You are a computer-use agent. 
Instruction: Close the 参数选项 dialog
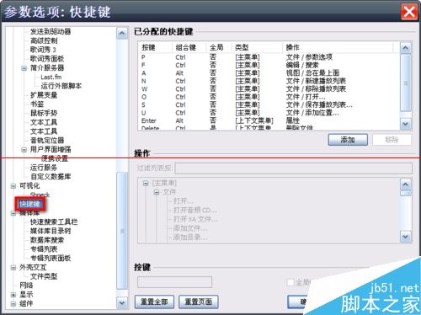click(x=409, y=12)
